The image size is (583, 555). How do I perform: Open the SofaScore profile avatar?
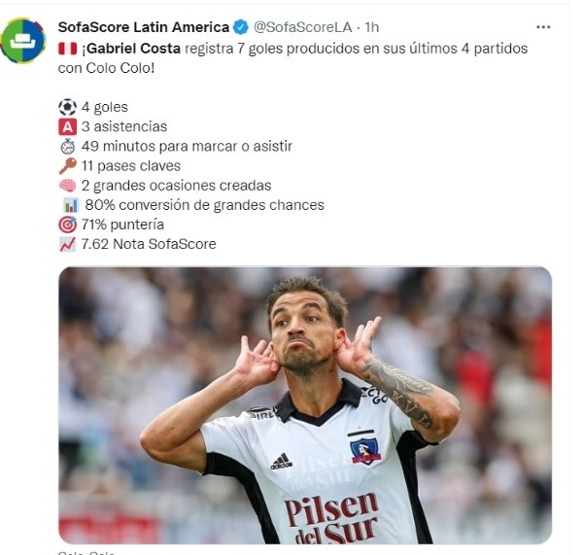[x=23, y=40]
